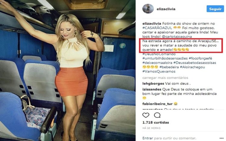
Task: Open elizaclivia username in the header
Action: click(166, 9)
